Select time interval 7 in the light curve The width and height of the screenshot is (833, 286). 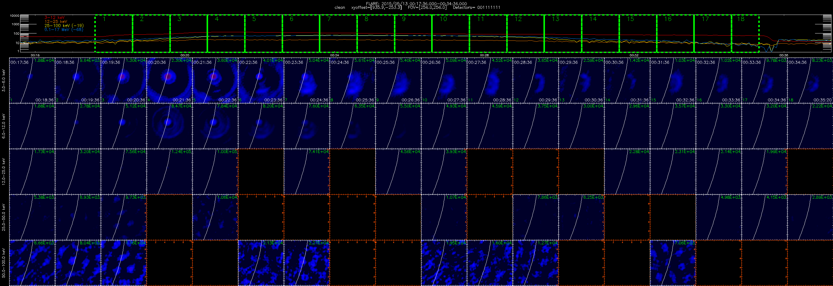pos(338,33)
